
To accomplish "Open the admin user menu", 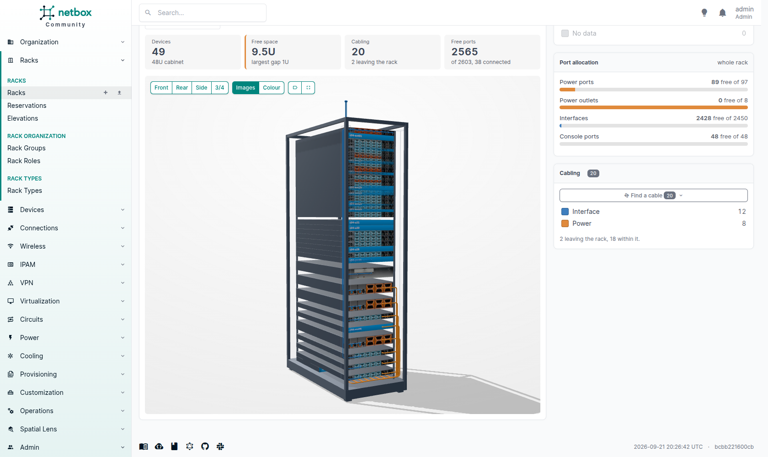I will click(x=744, y=13).
